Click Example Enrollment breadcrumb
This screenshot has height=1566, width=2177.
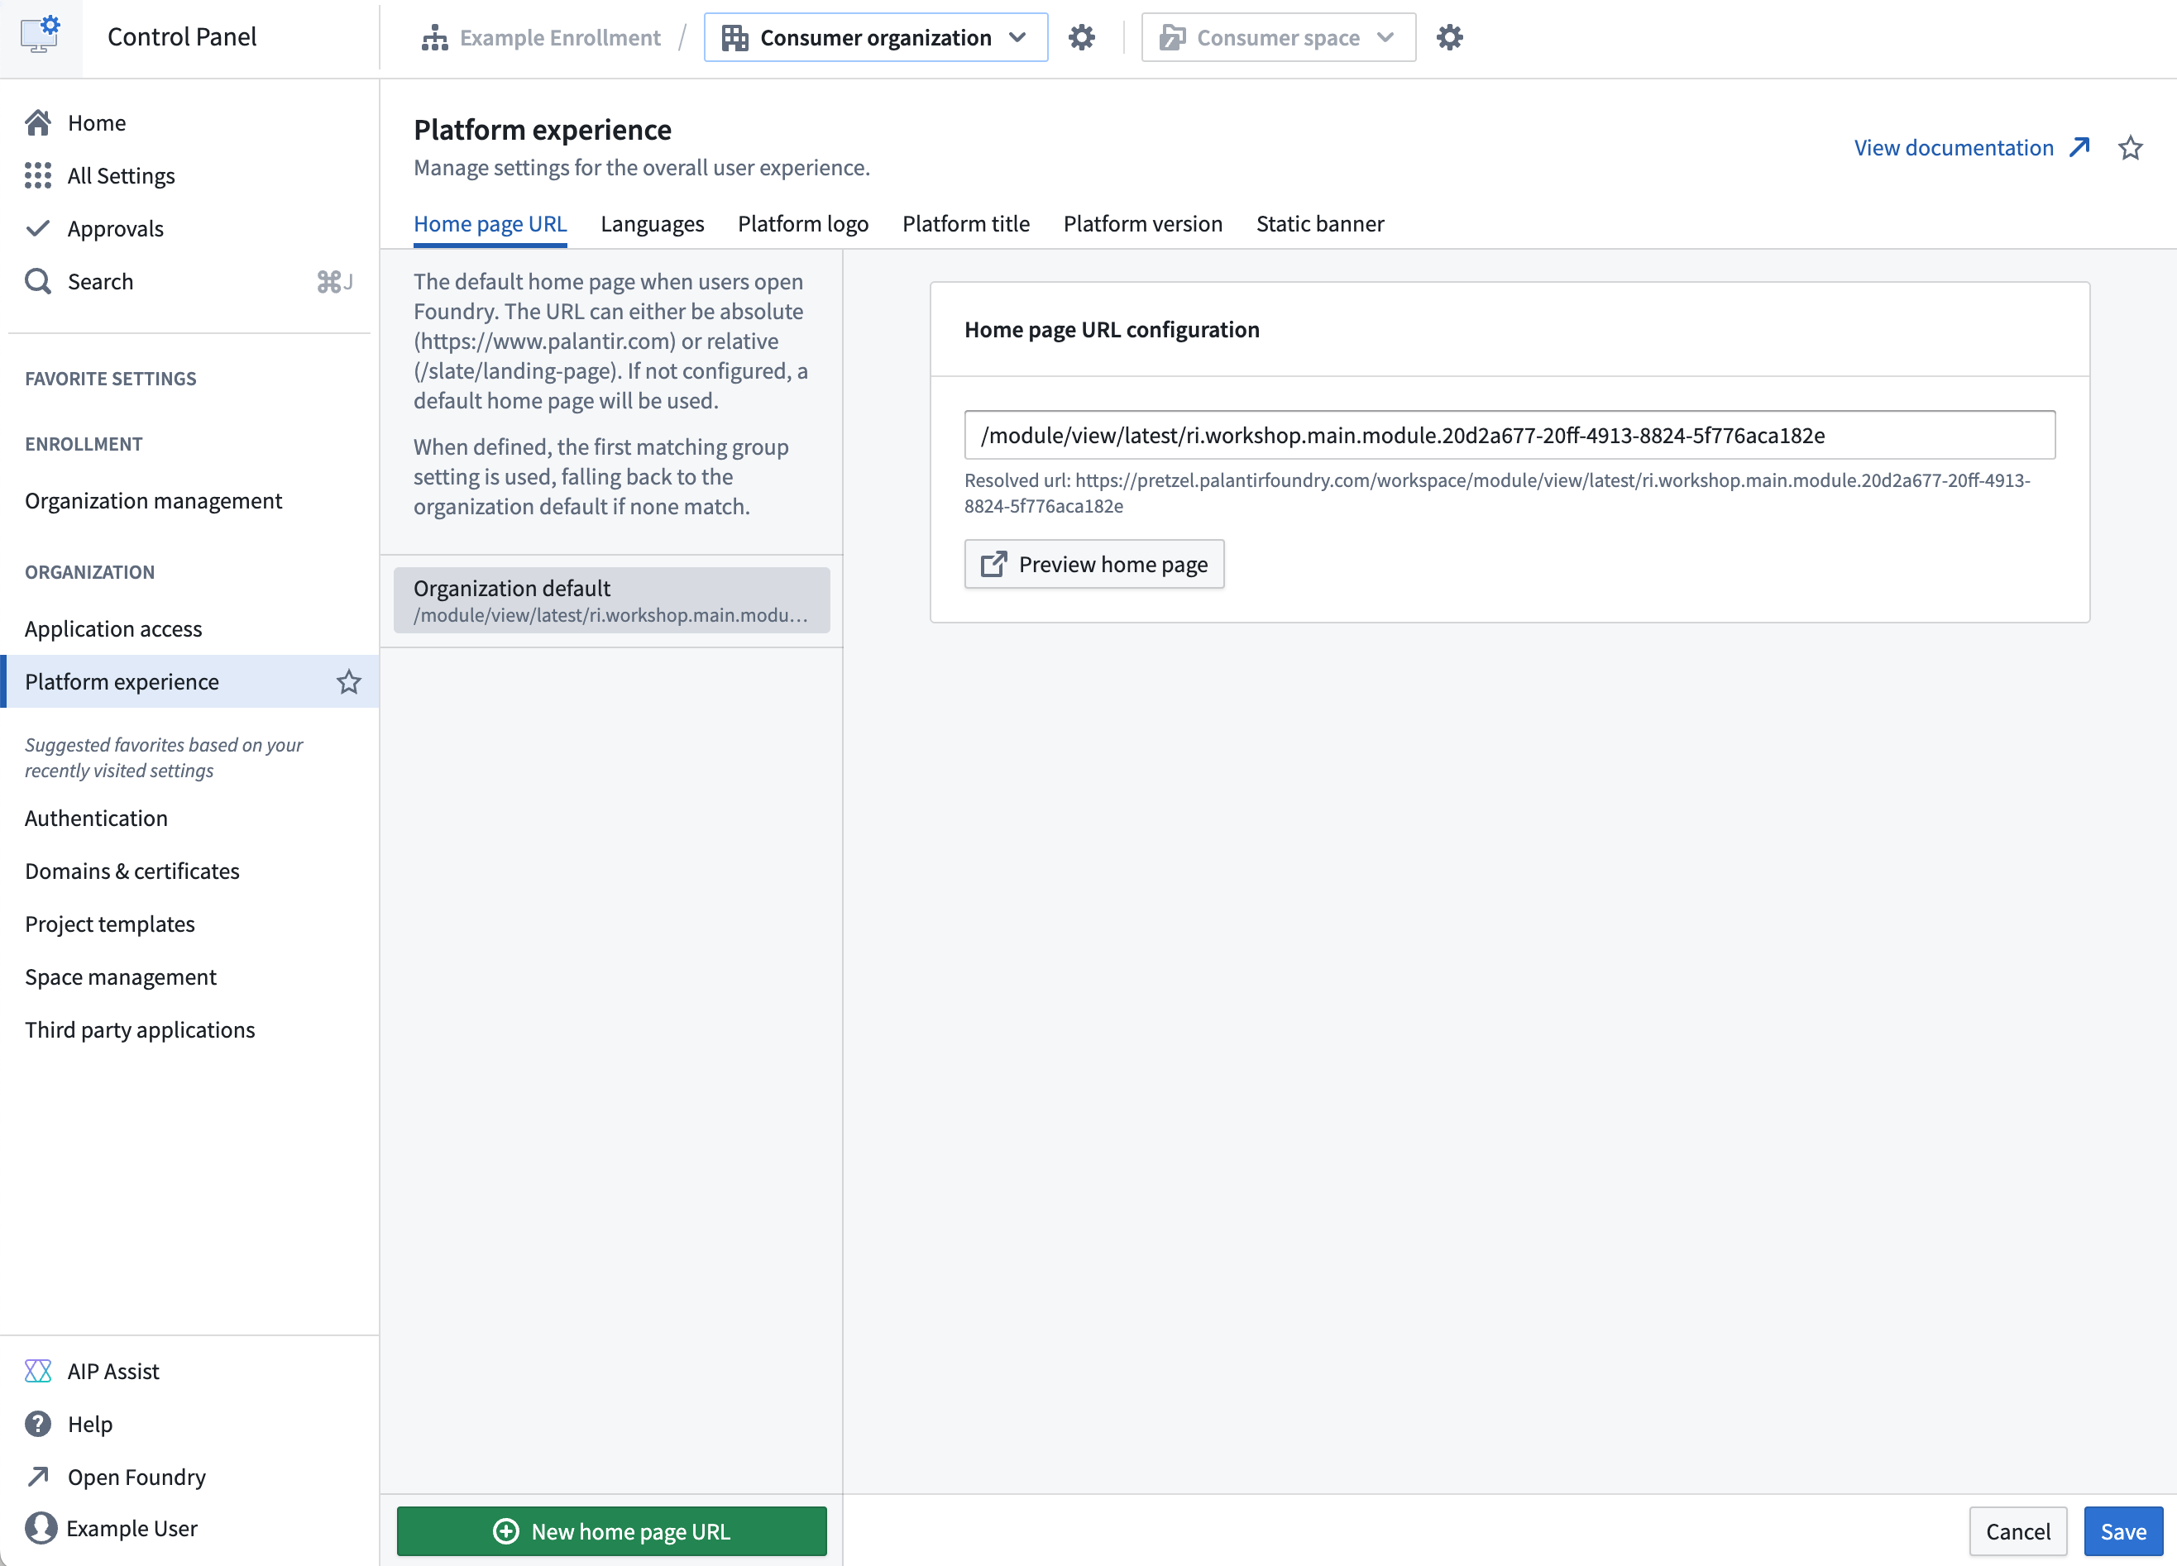click(x=542, y=37)
